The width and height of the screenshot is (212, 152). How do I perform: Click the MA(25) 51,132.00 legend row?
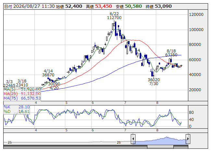click(22, 94)
